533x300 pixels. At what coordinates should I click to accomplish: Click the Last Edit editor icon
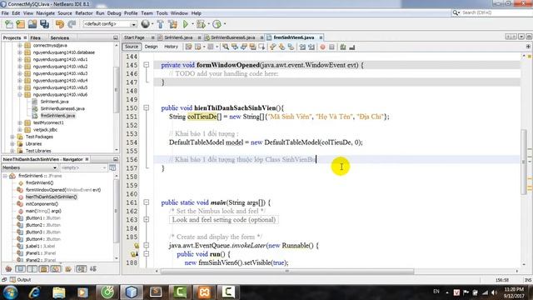point(189,47)
